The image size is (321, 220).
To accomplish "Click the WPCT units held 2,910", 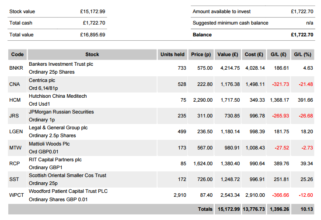I will 180,195.
